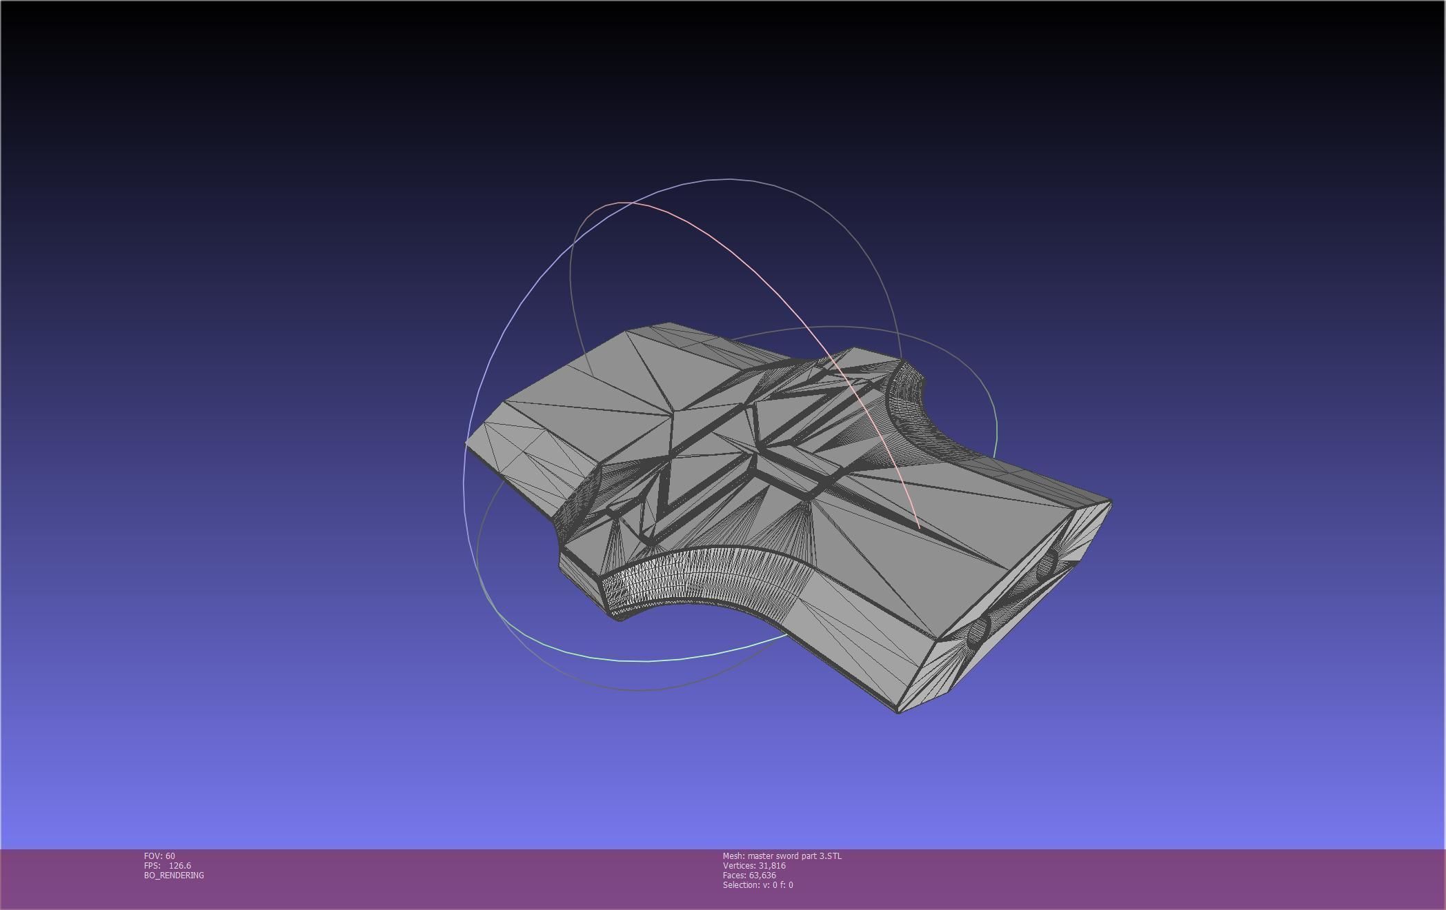Click the FOV: 60 status text

pyautogui.click(x=159, y=856)
